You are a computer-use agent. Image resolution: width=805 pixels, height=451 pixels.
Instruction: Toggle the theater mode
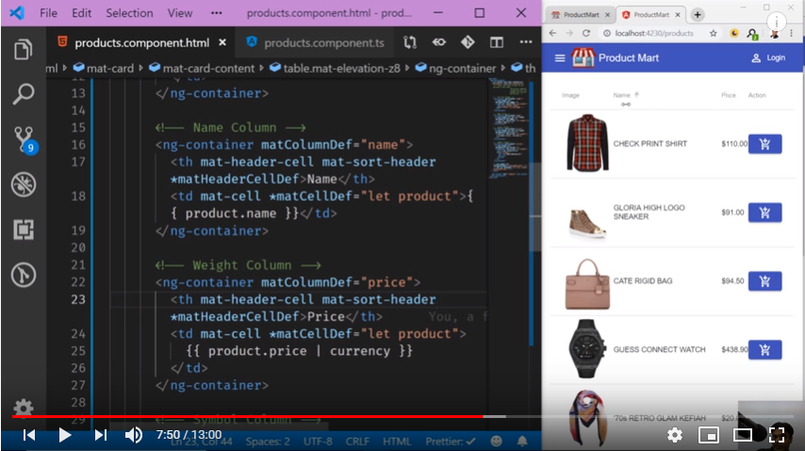tap(743, 435)
